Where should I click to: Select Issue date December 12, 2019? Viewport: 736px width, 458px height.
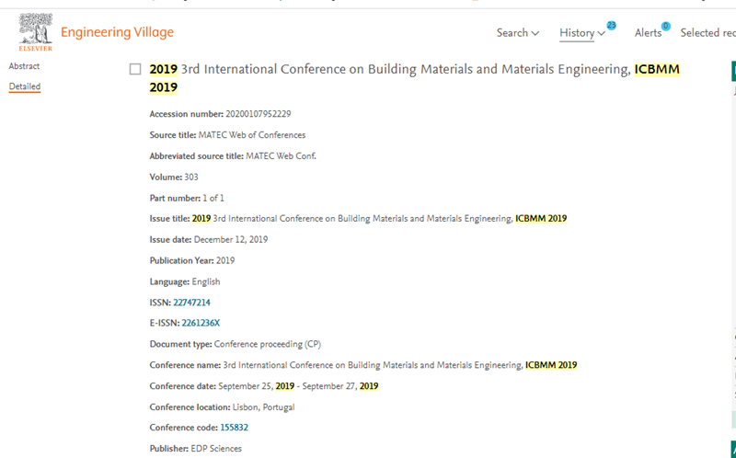231,239
